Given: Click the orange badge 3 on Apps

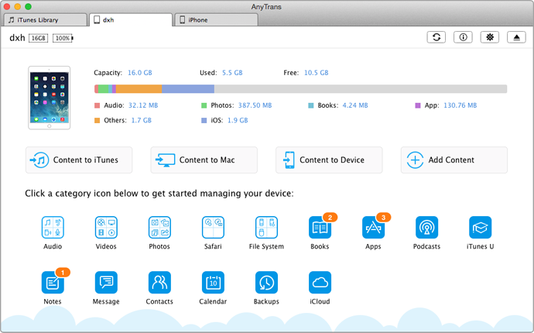Looking at the screenshot, I should (x=383, y=217).
